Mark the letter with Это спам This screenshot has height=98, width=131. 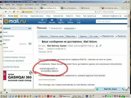(x=94, y=36)
